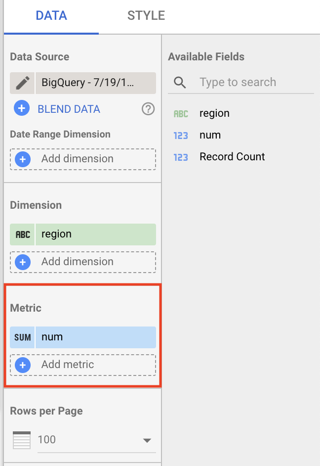Viewport: 320px width, 466px height.
Task: Click the table rows icon under Rows per Page
Action: (22, 440)
